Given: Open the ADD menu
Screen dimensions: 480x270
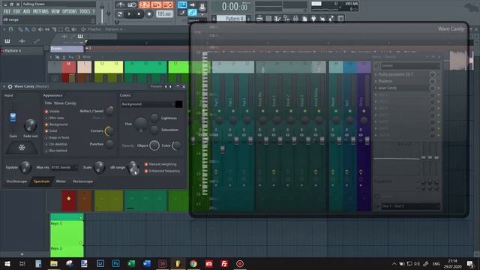Looking at the screenshot, I should (x=27, y=12).
